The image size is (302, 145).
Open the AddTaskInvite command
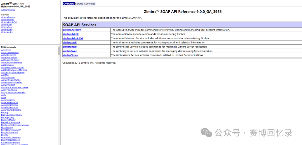click(8, 77)
